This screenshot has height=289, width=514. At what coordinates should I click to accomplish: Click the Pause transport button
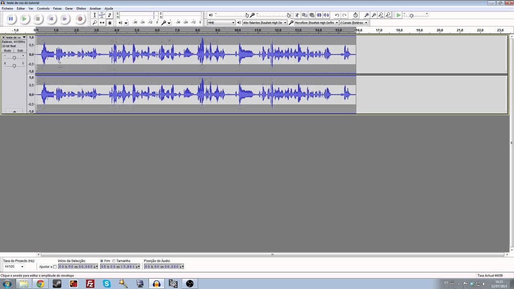[x=11, y=18]
